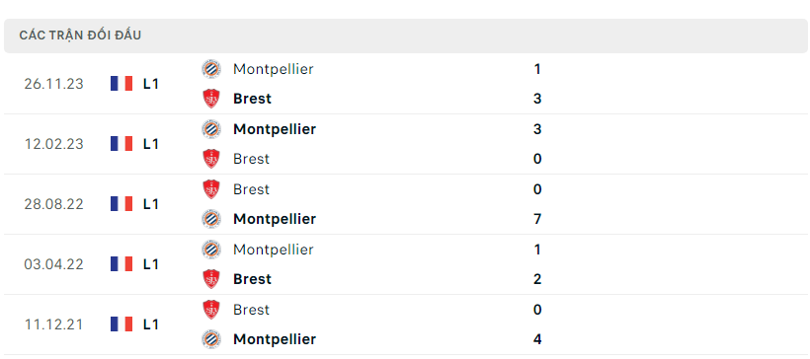This screenshot has height=359, width=810.
Task: Click France flag beside 26.11.23 match
Action: (x=121, y=84)
